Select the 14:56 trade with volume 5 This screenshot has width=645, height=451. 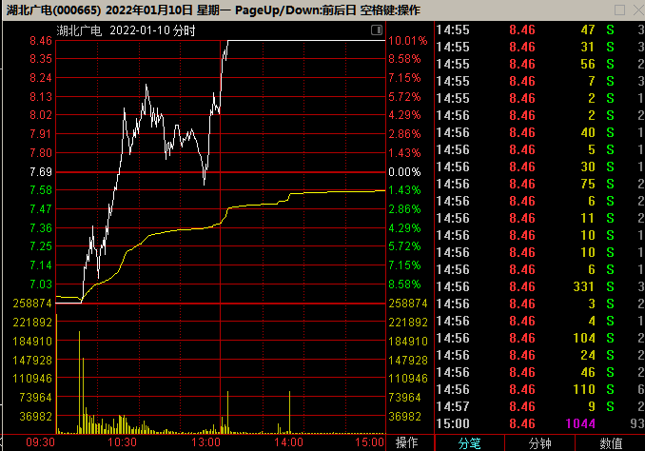[x=539, y=149]
